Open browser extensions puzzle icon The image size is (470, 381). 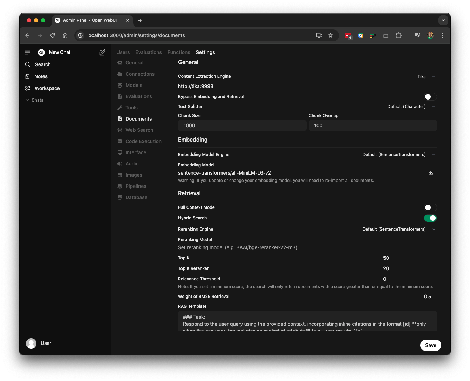[x=399, y=35]
